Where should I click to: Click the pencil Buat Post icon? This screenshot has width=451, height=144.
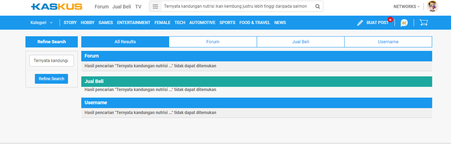point(360,23)
